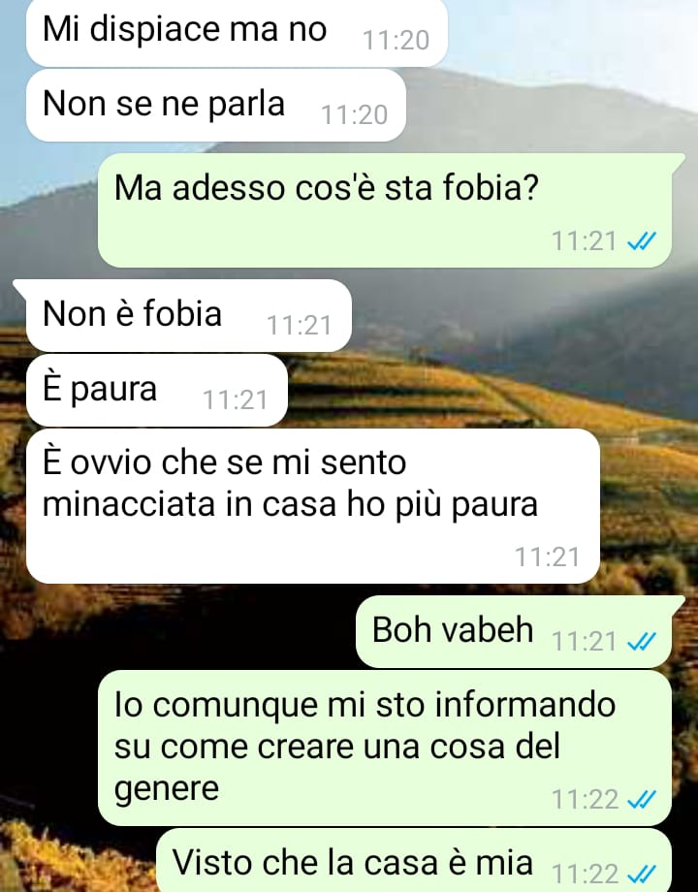
Task: Tap the 11:21 timestamp beside 'È paura'
Action: (235, 399)
